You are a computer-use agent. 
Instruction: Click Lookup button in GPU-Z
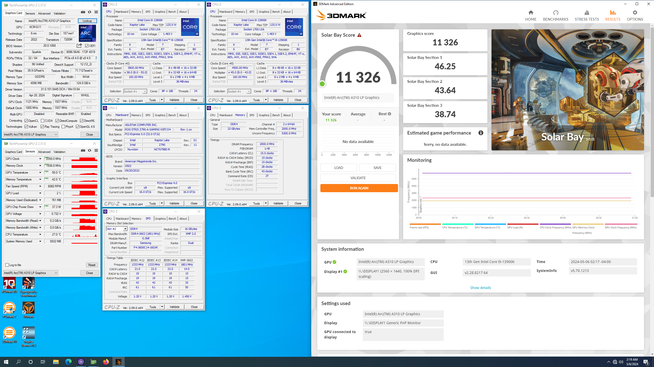pyautogui.click(x=87, y=21)
